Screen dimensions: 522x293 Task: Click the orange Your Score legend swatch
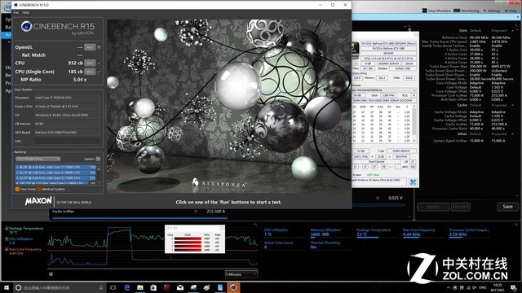[17, 189]
